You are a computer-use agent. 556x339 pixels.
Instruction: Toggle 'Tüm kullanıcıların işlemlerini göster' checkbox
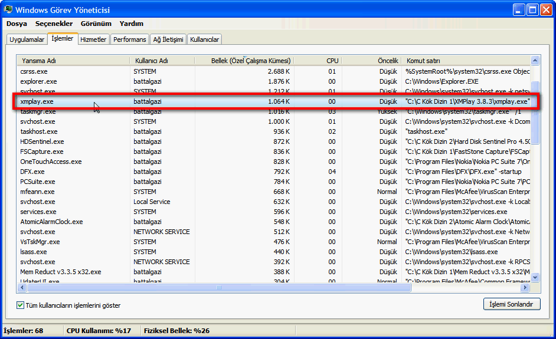pos(20,305)
